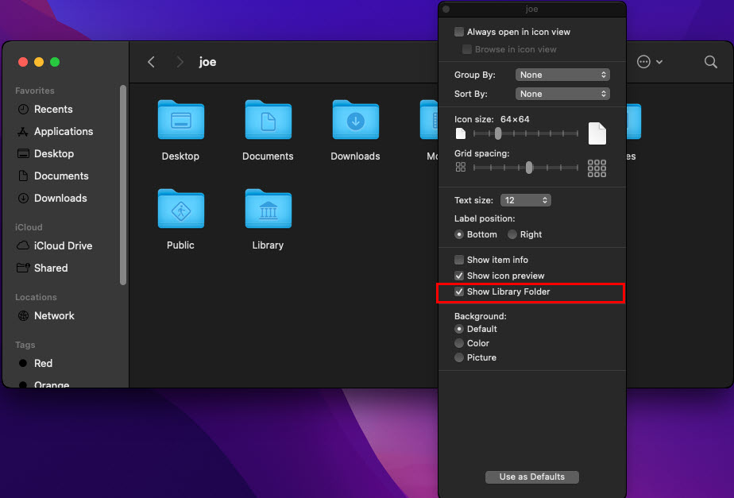Enable Always open in icon view

click(x=459, y=32)
